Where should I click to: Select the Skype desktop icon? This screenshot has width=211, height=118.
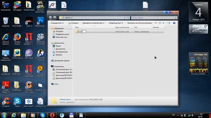[x=17, y=102]
